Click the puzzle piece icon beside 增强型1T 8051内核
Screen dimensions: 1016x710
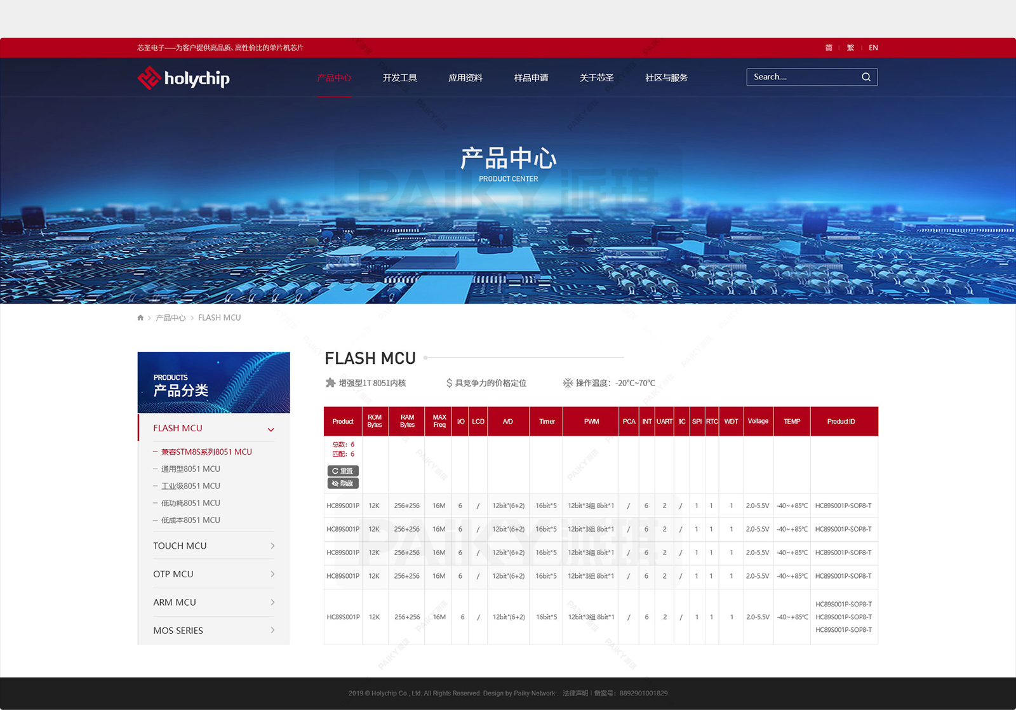click(x=330, y=383)
